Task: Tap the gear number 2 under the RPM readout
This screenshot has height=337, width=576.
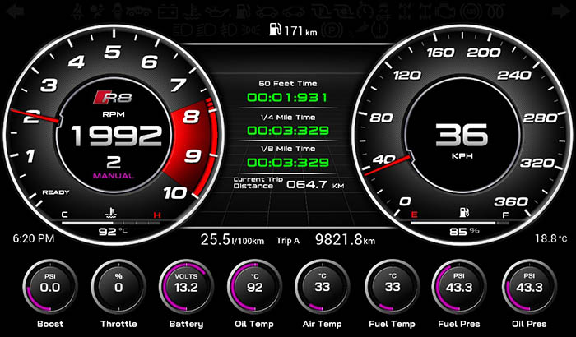Action: point(114,162)
